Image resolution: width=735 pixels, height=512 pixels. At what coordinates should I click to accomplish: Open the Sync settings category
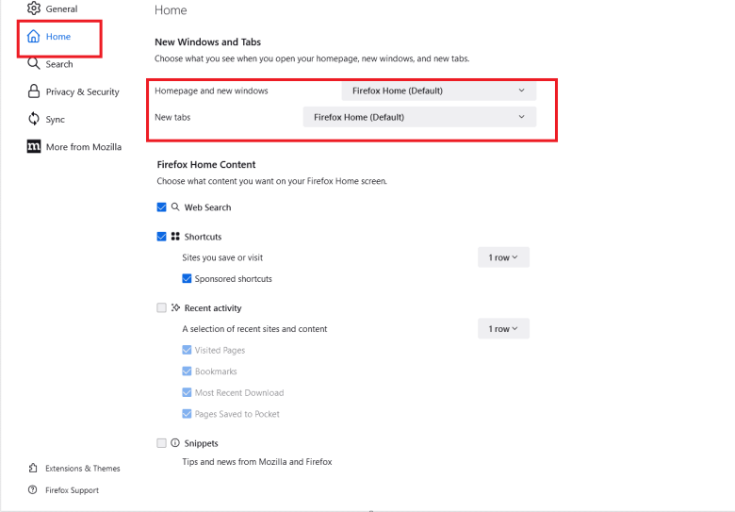click(46, 119)
